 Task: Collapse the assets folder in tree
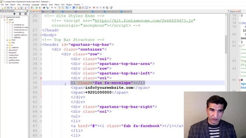coord(5,20)
